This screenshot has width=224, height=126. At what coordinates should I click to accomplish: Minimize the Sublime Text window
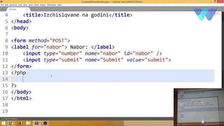click(x=211, y=1)
